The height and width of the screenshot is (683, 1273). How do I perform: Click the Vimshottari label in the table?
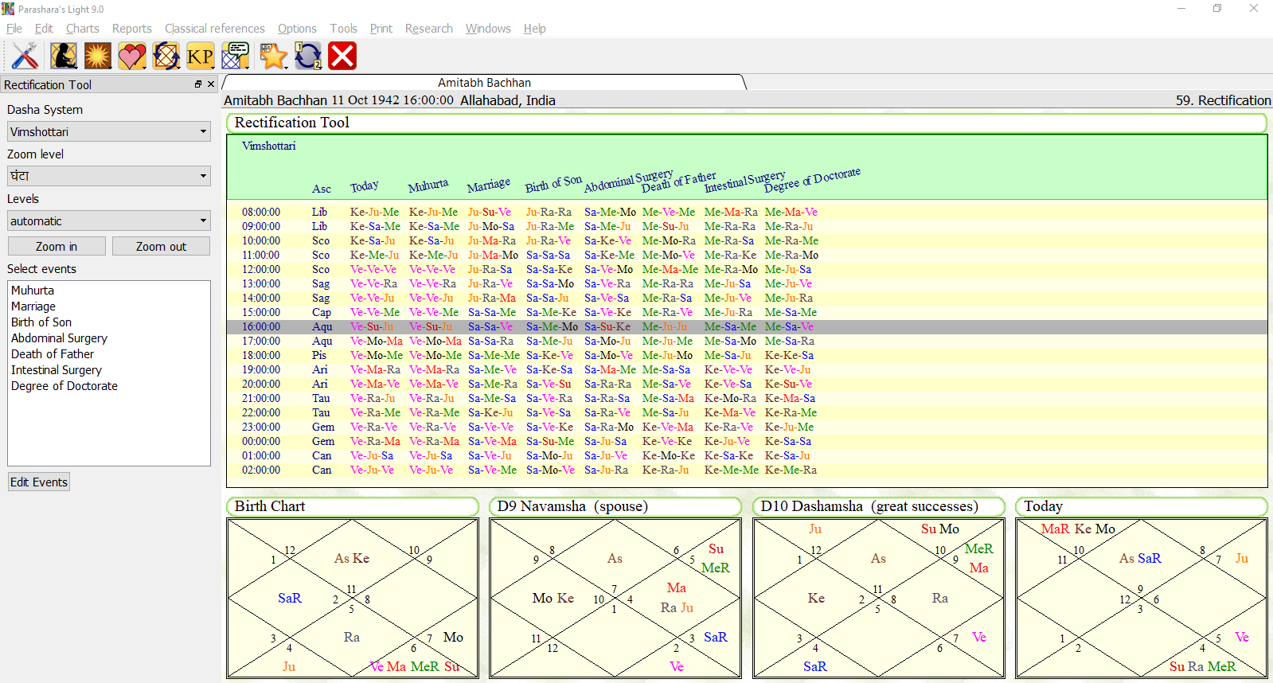click(269, 146)
